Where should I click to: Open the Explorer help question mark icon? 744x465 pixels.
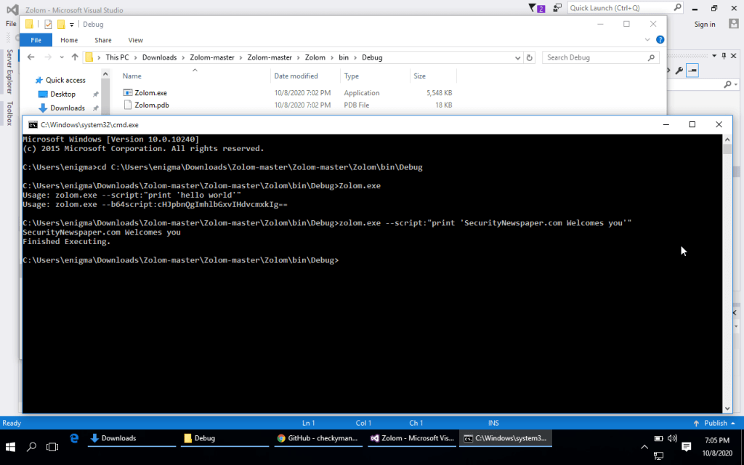(x=660, y=40)
